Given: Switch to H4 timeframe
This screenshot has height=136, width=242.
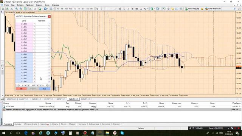Looking at the screenshot, I should (x=79, y=9).
